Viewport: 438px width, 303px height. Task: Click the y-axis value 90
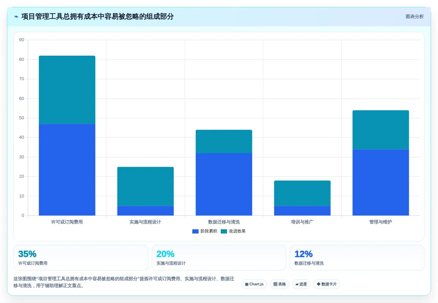tap(21, 40)
